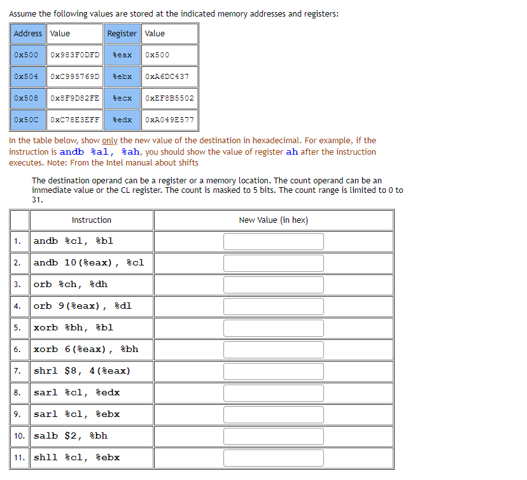Image resolution: width=527 pixels, height=480 pixels.
Task: Click the 0x50C address cell
Action: tap(28, 120)
